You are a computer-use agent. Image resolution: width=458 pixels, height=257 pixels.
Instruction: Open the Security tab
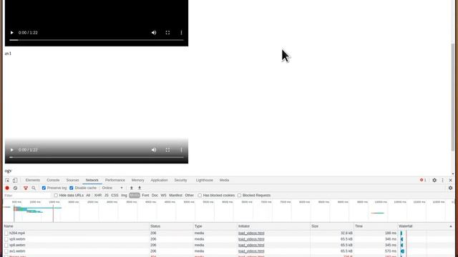click(x=180, y=180)
